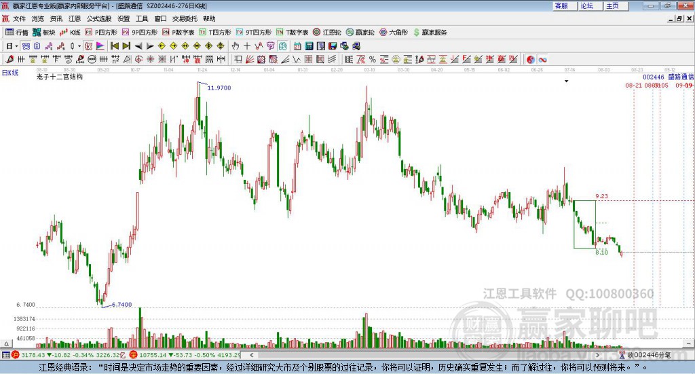Image resolution: width=695 pixels, height=374 pixels.
Task: Toggle the 权 adjustment icon
Action: pos(88,46)
